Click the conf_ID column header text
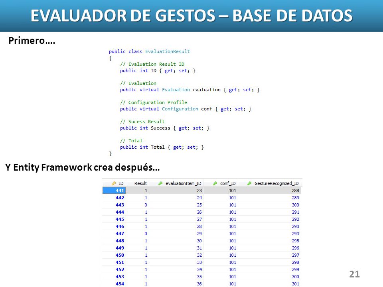The width and height of the screenshot is (383, 287). coord(228,183)
